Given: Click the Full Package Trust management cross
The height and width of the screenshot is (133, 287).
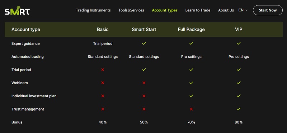Looking at the screenshot, I should 191,109.
